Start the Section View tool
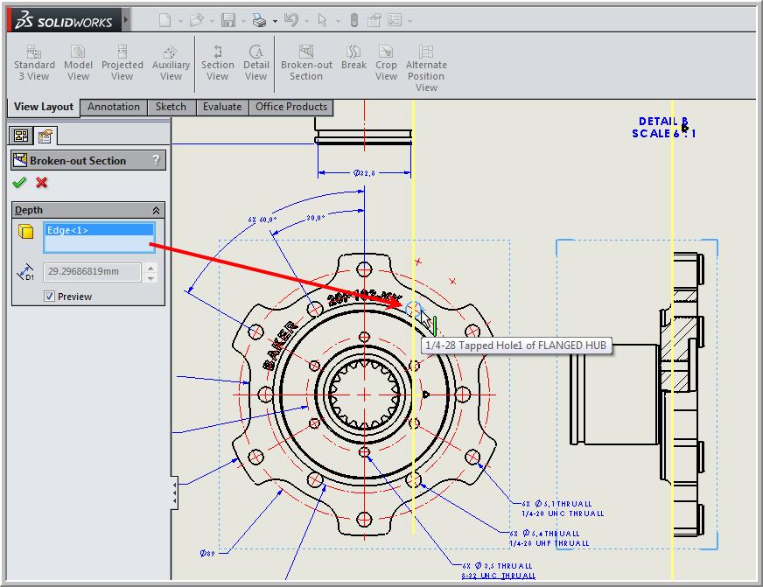Screen dimensions: 763x587 click(218, 63)
